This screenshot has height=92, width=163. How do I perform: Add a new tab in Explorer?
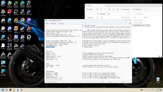pos(108,6)
